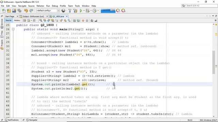Click Shift Line Right icon

(x=78, y=20)
